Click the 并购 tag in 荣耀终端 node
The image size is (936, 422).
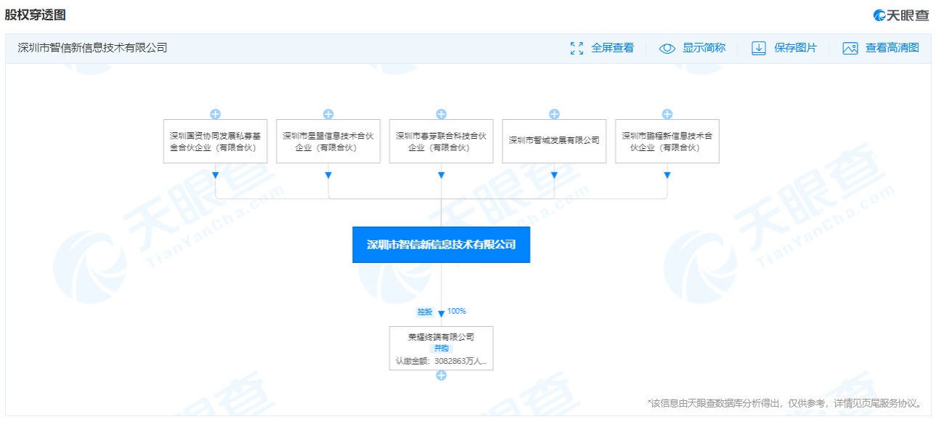coord(441,349)
